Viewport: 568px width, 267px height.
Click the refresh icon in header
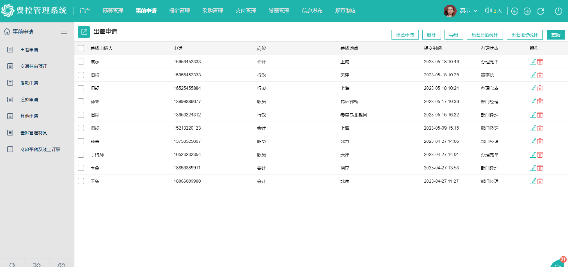(x=540, y=11)
